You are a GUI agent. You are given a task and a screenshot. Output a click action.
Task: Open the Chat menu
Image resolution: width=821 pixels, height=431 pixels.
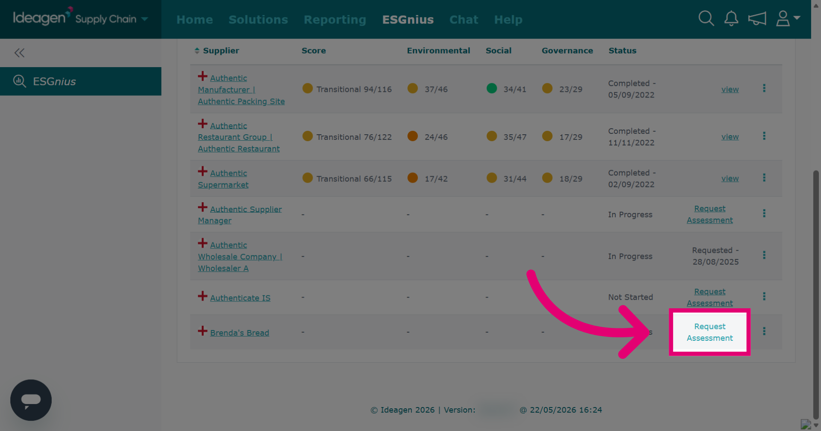[464, 20]
